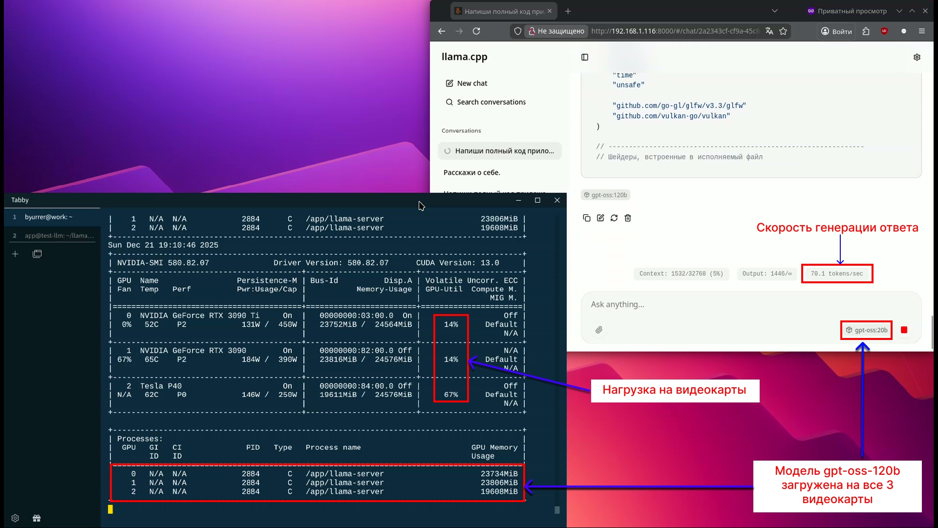This screenshot has height=528, width=938.
Task: Add a new Tabby terminal tab
Action: (15, 254)
